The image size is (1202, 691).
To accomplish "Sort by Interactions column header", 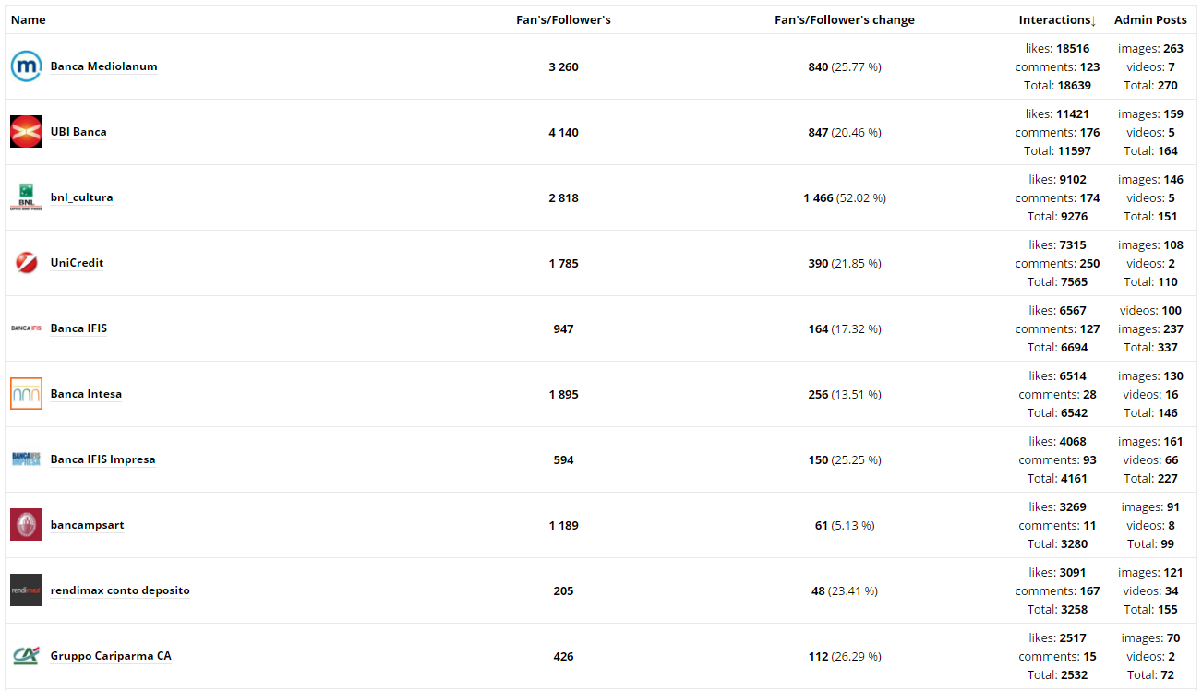I will coord(1057,20).
